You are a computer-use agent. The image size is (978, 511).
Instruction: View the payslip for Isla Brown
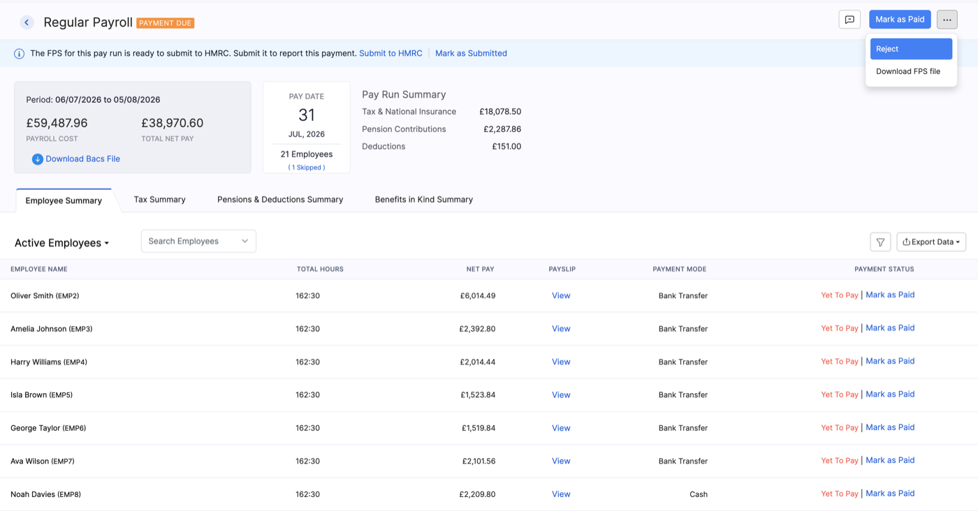pyautogui.click(x=561, y=395)
